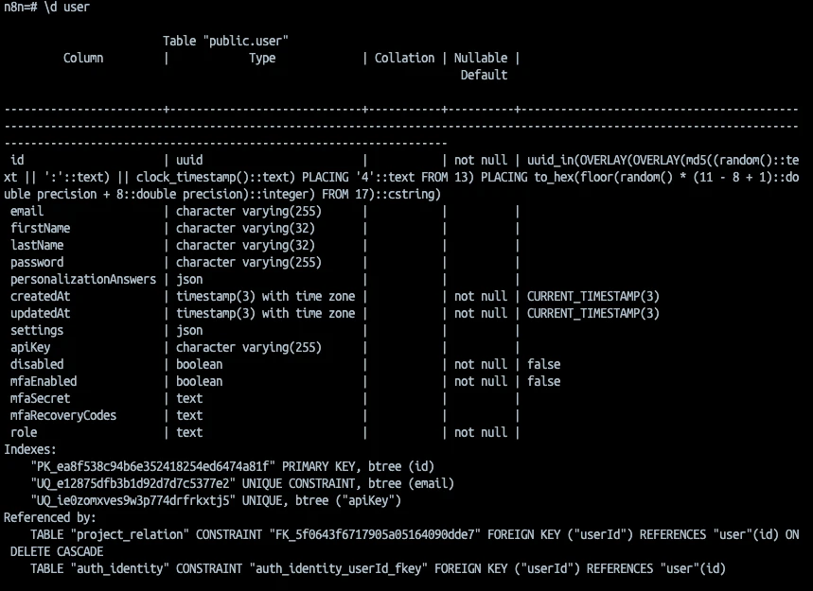Click the firstName column name
Image resolution: width=813 pixels, height=591 pixels.
(40, 228)
